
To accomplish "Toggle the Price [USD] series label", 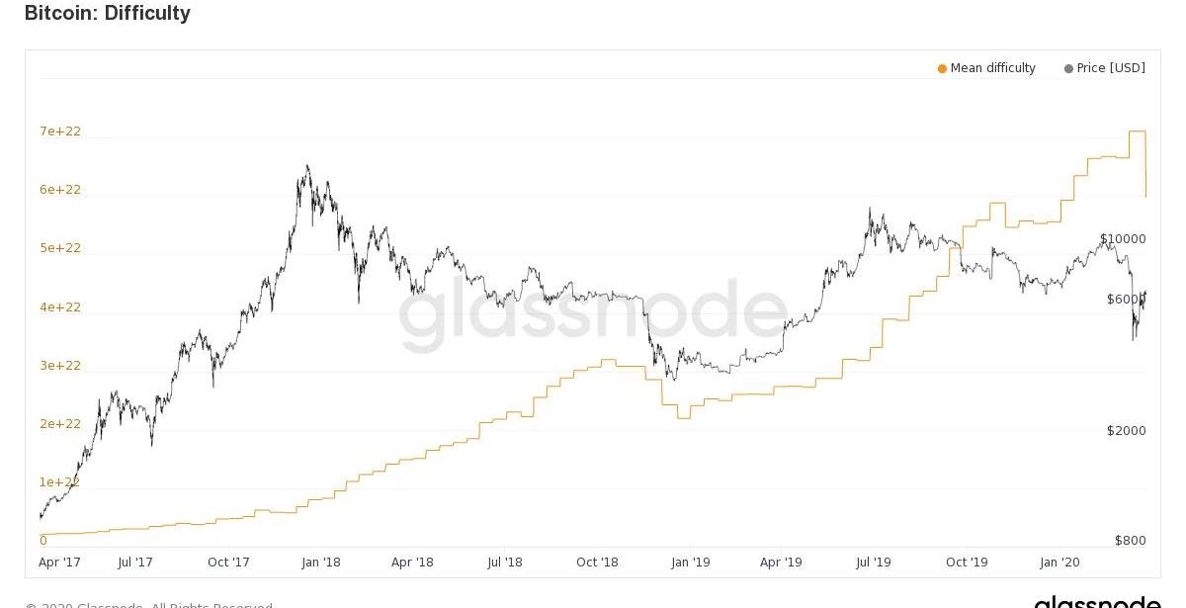I will click(x=1111, y=68).
